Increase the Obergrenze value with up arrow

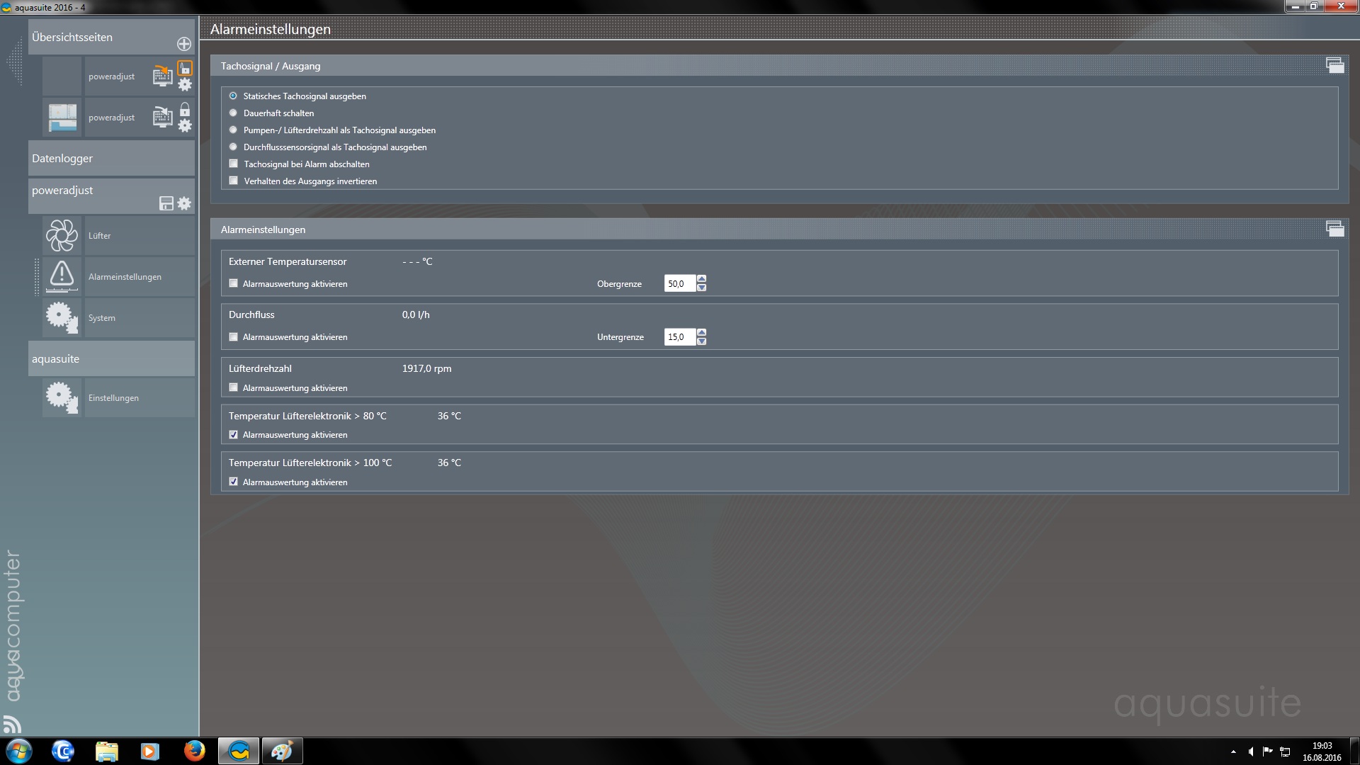click(701, 279)
